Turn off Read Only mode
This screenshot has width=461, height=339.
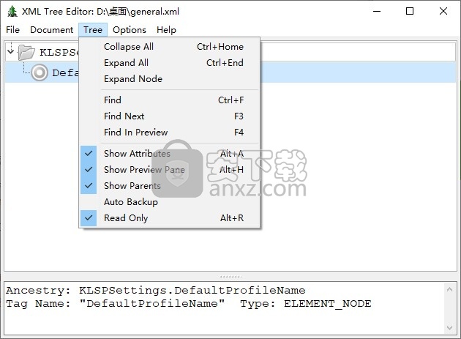(x=170, y=218)
